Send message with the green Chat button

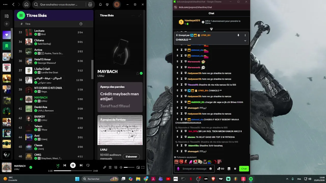click(x=244, y=169)
